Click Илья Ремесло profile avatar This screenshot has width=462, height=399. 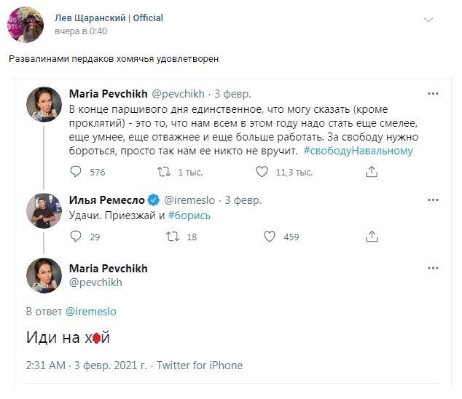[x=44, y=211]
